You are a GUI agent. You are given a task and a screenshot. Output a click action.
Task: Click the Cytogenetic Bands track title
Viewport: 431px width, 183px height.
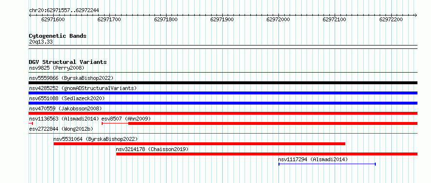[58, 36]
